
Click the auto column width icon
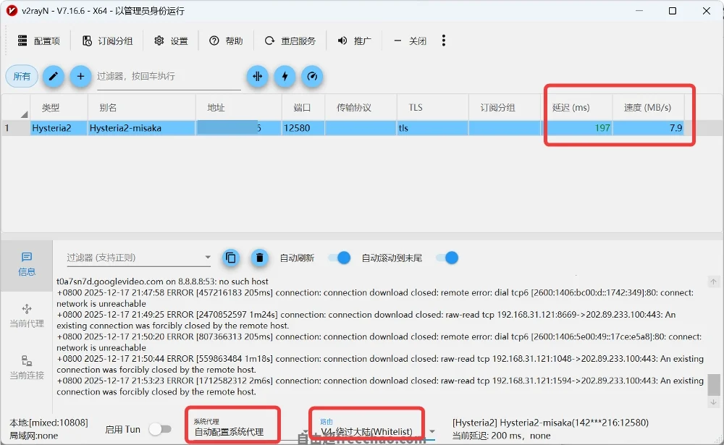click(x=257, y=76)
